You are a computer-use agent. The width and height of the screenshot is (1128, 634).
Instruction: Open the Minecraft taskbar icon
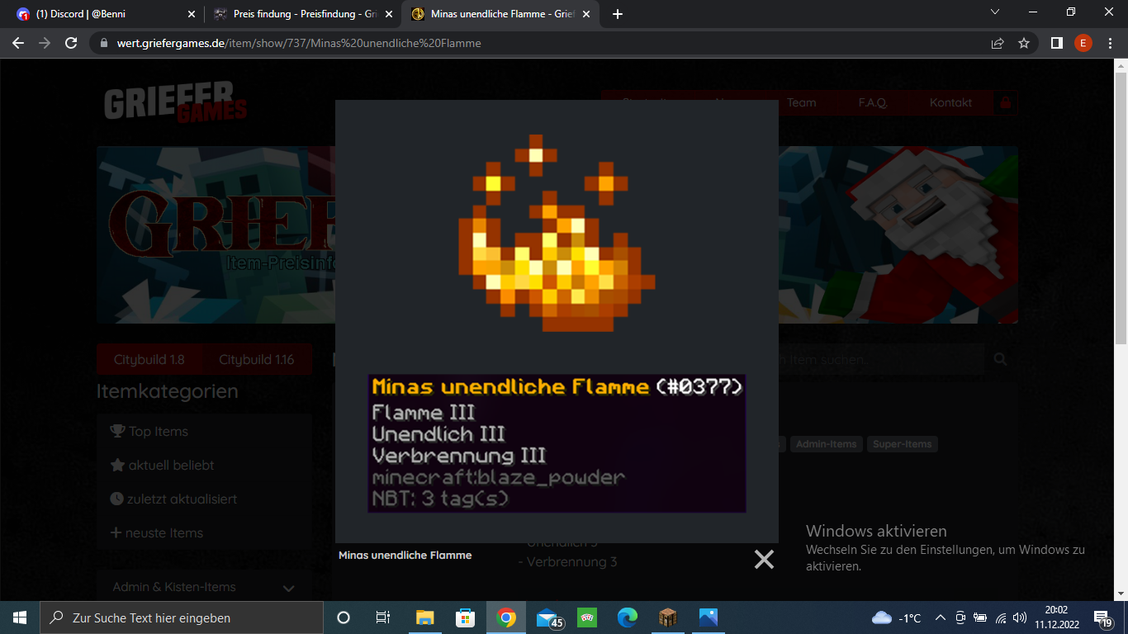(668, 617)
